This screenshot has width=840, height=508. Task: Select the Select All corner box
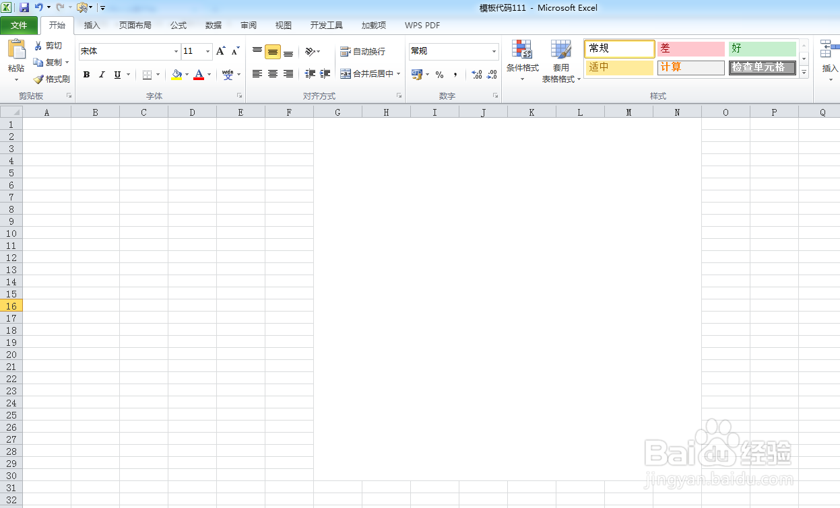coord(11,112)
